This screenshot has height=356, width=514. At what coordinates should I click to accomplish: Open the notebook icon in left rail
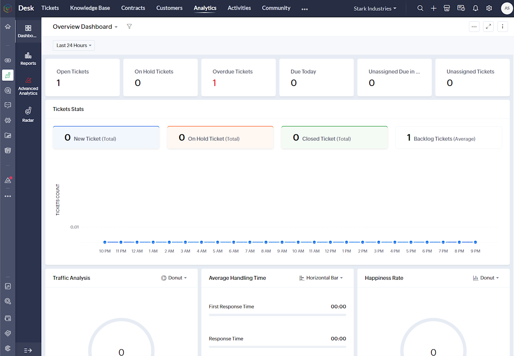pos(8,286)
